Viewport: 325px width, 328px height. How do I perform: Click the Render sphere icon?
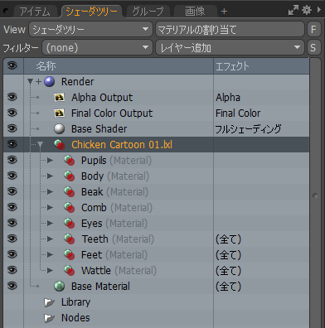tap(50, 82)
